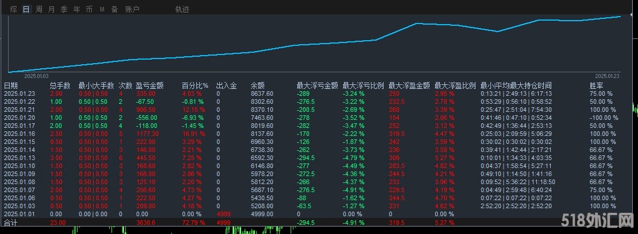Click the total percentage 72.79 %

194,223
